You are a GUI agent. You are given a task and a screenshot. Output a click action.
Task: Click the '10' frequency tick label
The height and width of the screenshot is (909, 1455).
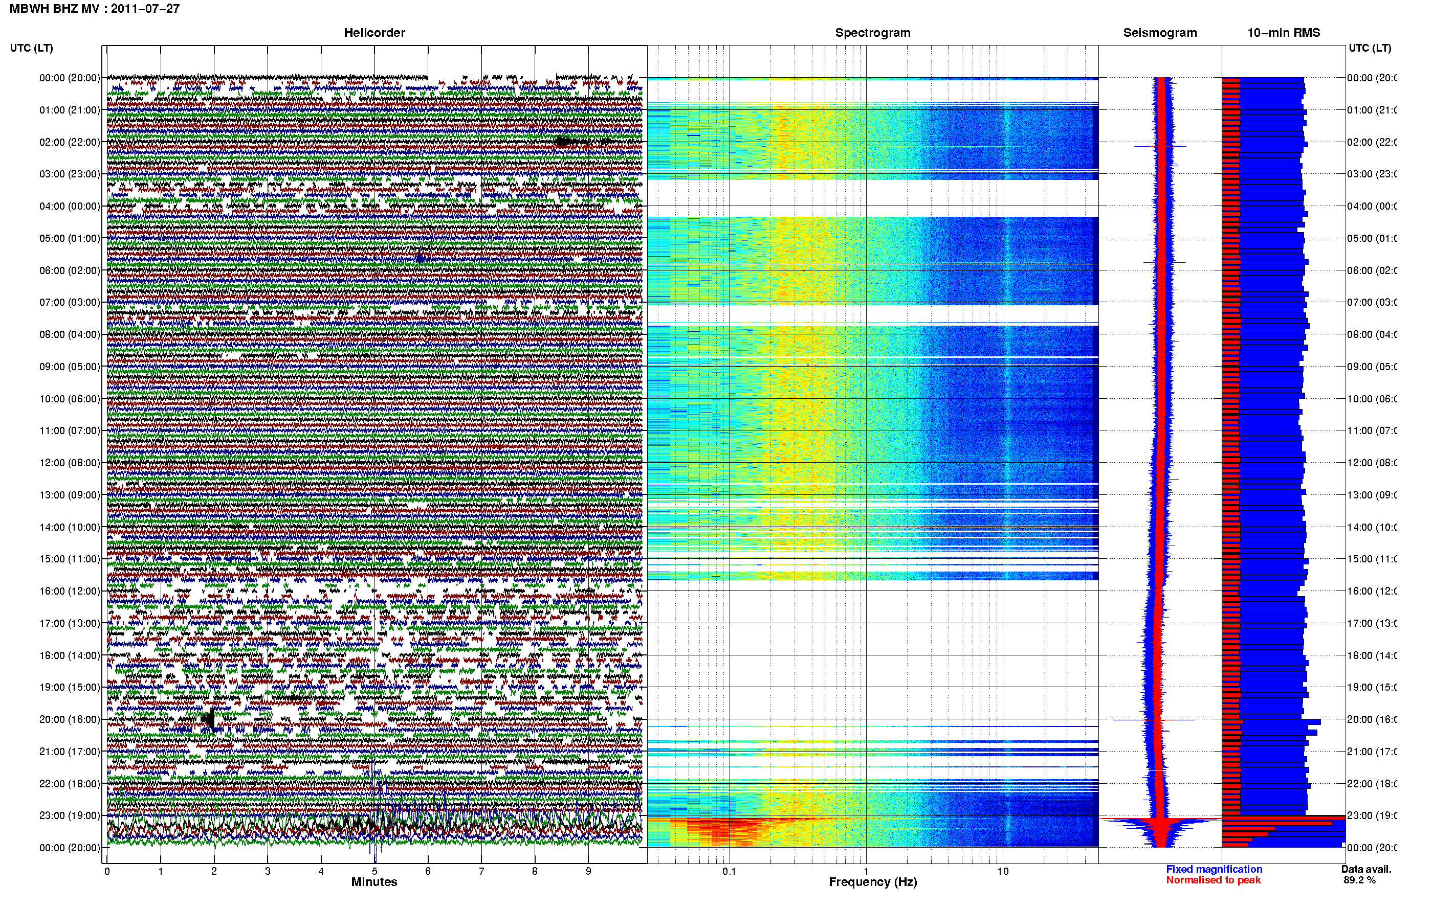[1003, 871]
